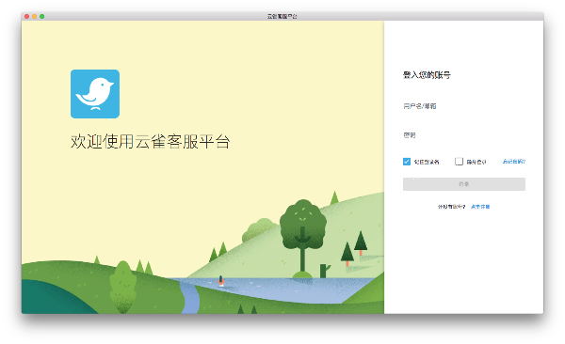Open the forgot password link
Screen dimensions: 565x344
tap(514, 162)
